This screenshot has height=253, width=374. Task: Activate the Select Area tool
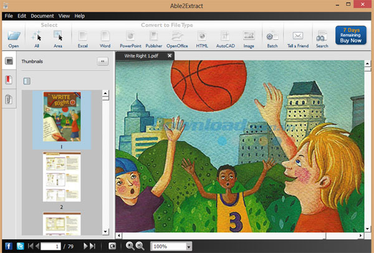[58, 38]
